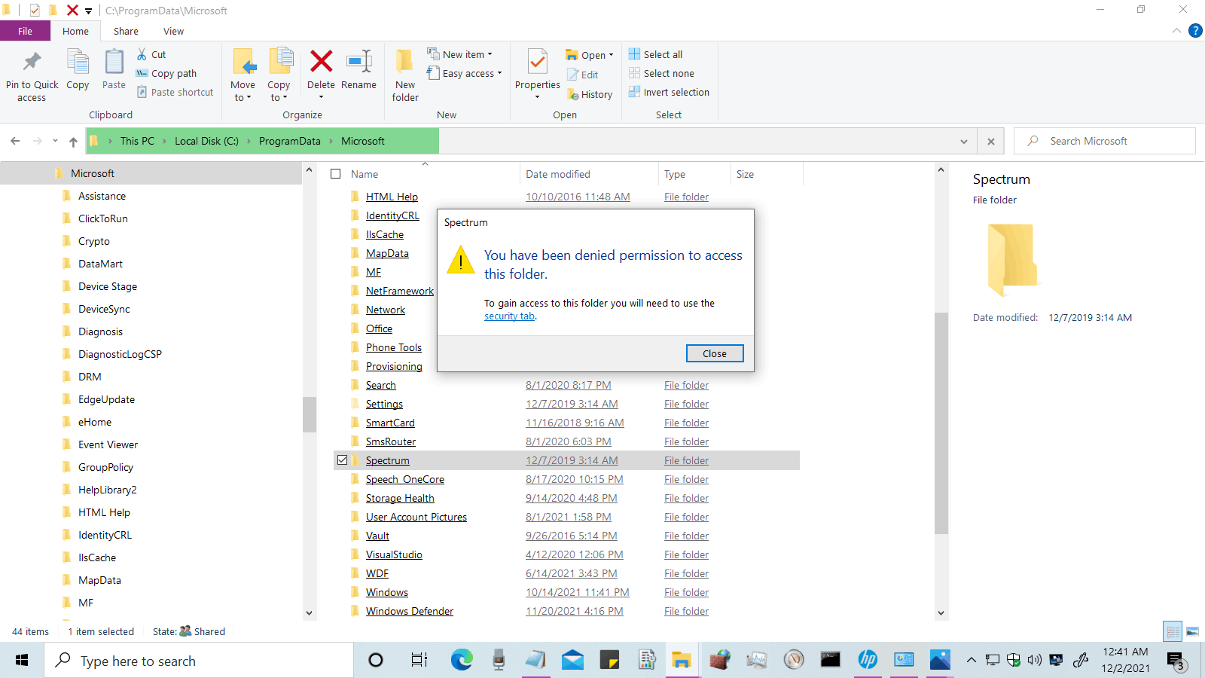Click Select none in ribbon
The image size is (1205, 678).
662,73
